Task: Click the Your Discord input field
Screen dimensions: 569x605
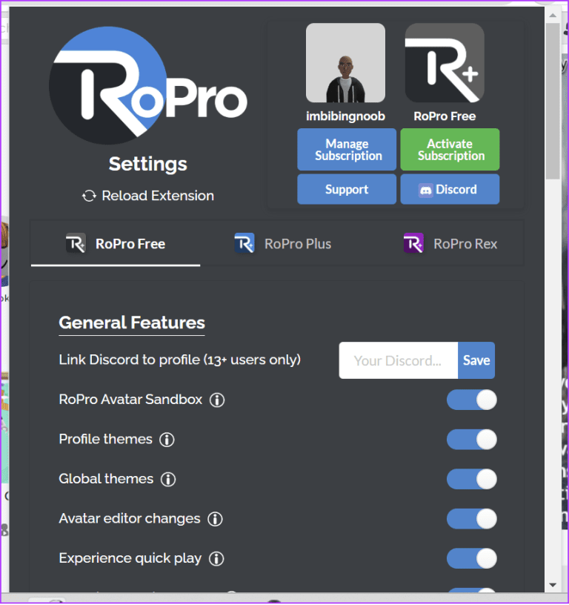Action: coord(398,360)
